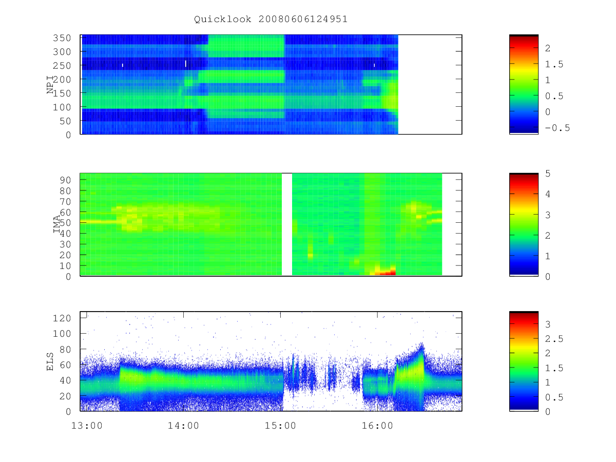Click the 14:00 time axis label
Viewport: 616px width, 462px height.
click(x=183, y=426)
